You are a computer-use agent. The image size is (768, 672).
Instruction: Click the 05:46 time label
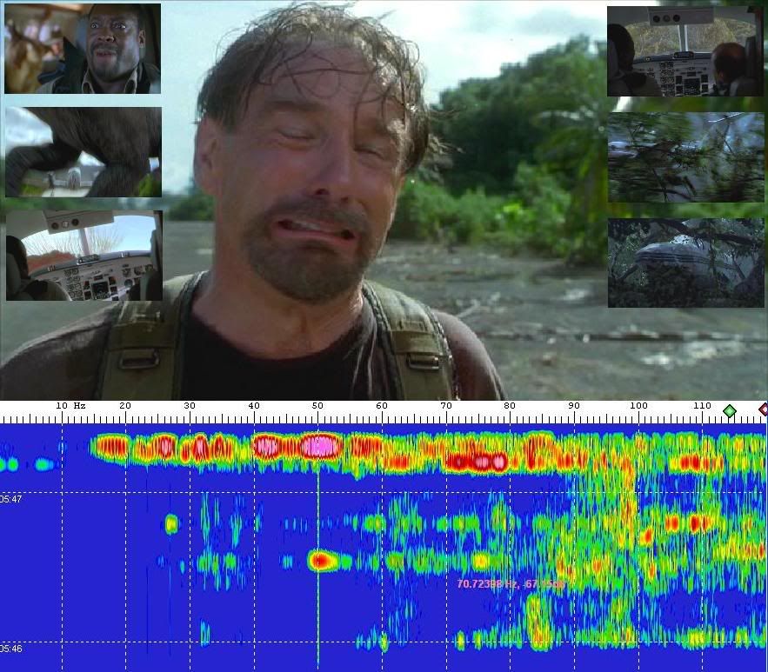[11, 649]
